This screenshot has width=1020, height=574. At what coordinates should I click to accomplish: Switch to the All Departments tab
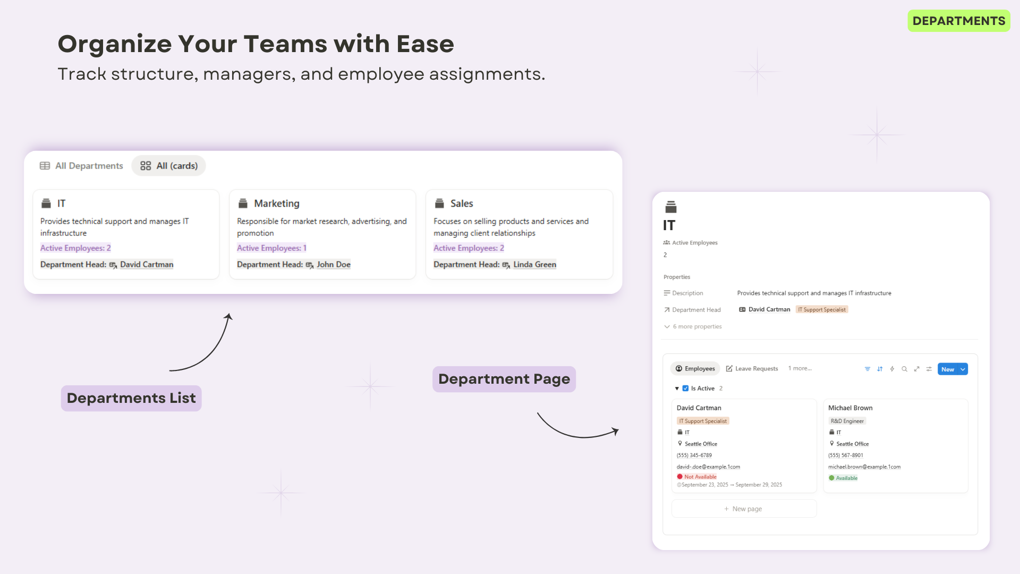81,166
